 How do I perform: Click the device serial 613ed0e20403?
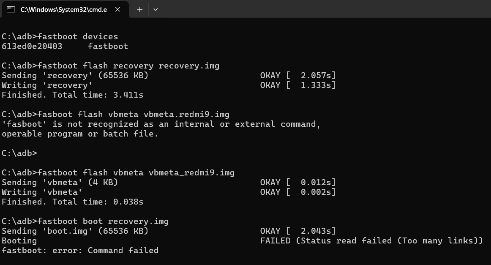(x=32, y=46)
